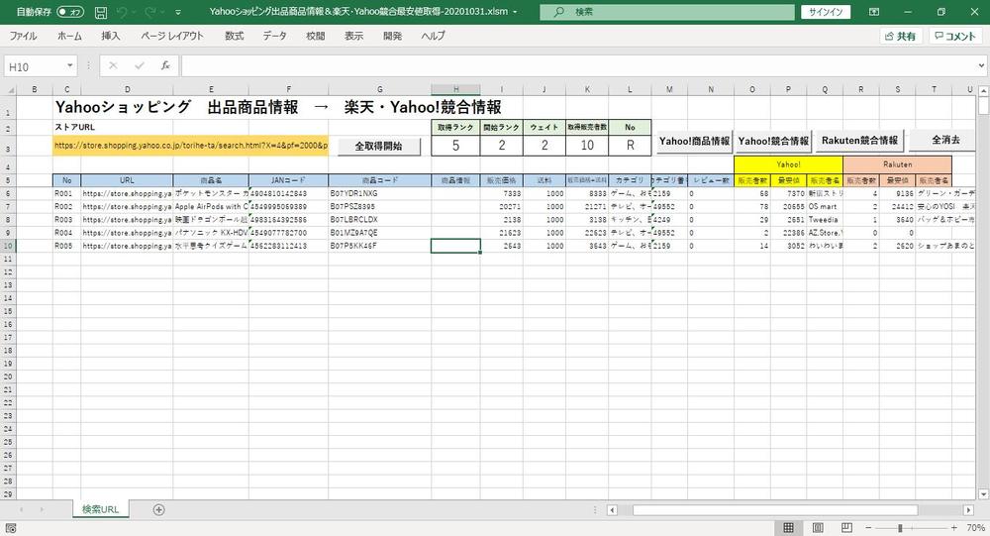
Task: Click macro recording icon in status bar
Action: point(10,528)
